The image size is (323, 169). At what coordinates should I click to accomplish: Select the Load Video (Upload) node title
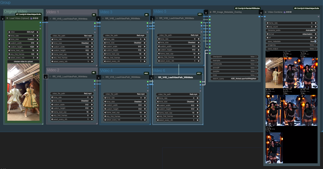pos(19,18)
